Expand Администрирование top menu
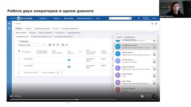191x107 pixels. (85, 18)
